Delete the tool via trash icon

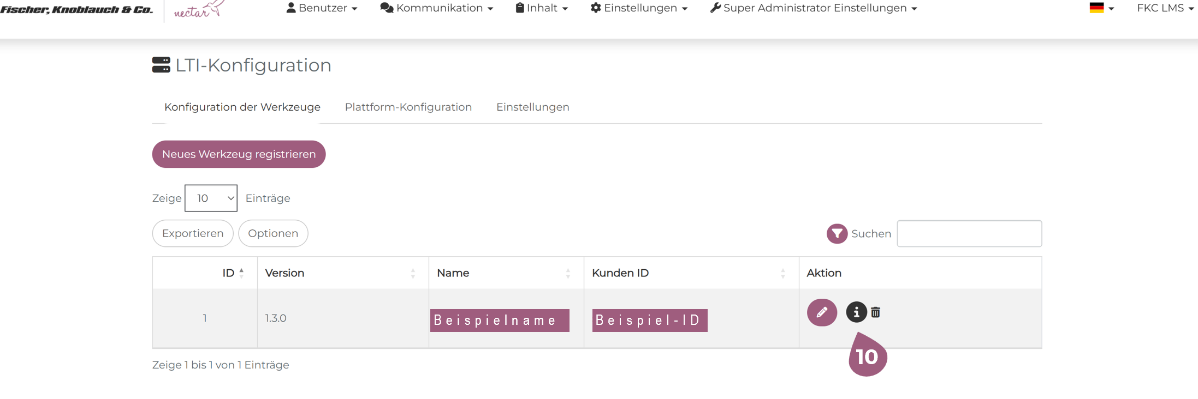coord(875,312)
